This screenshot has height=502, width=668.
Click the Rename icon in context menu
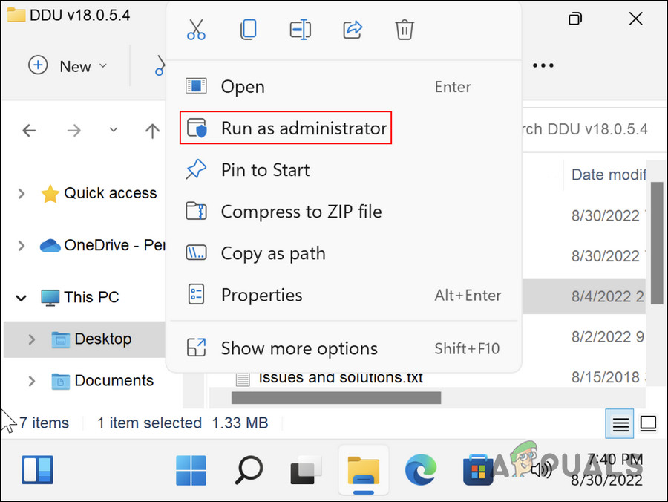pos(300,30)
